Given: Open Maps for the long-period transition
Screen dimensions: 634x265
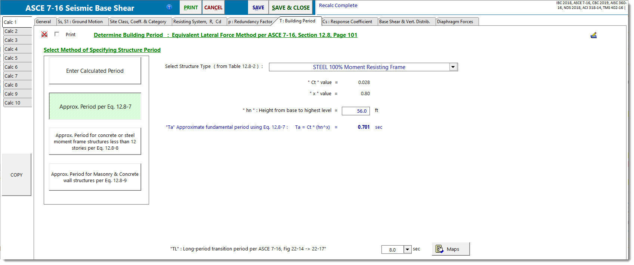Looking at the screenshot, I should 451,249.
